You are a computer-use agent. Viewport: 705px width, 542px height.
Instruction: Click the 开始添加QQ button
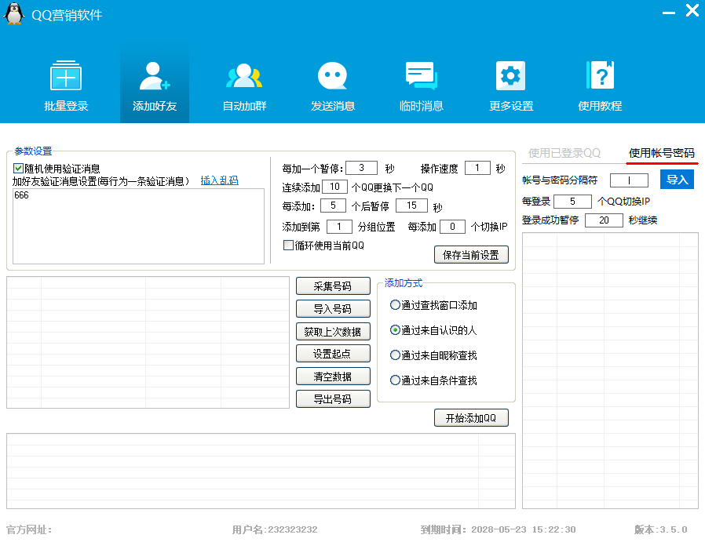pyautogui.click(x=471, y=417)
